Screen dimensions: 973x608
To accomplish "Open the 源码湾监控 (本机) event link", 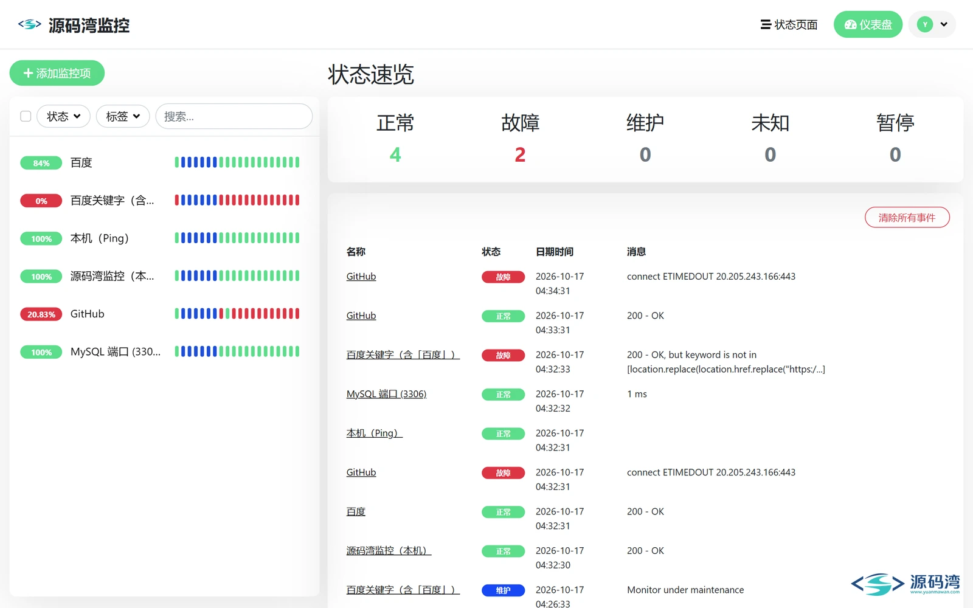I will pos(389,551).
